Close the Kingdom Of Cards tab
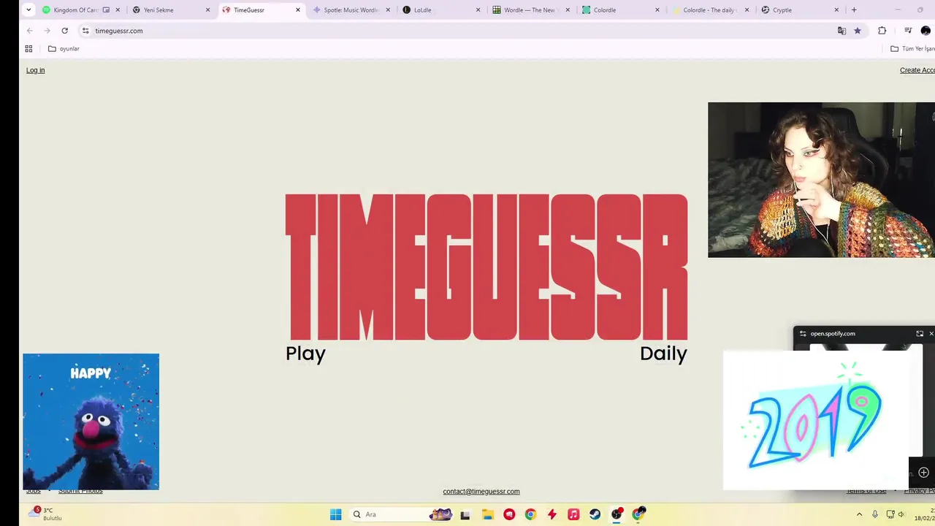This screenshot has height=526, width=935. 118,10
